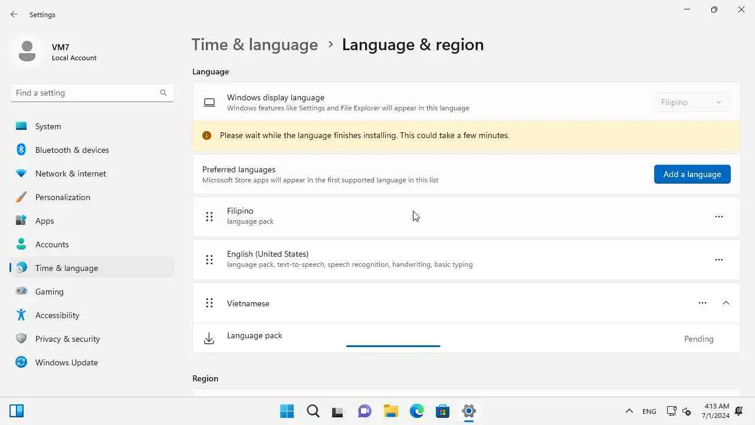This screenshot has width=755, height=425.
Task: Go back using the Settings back arrow
Action: 14,14
